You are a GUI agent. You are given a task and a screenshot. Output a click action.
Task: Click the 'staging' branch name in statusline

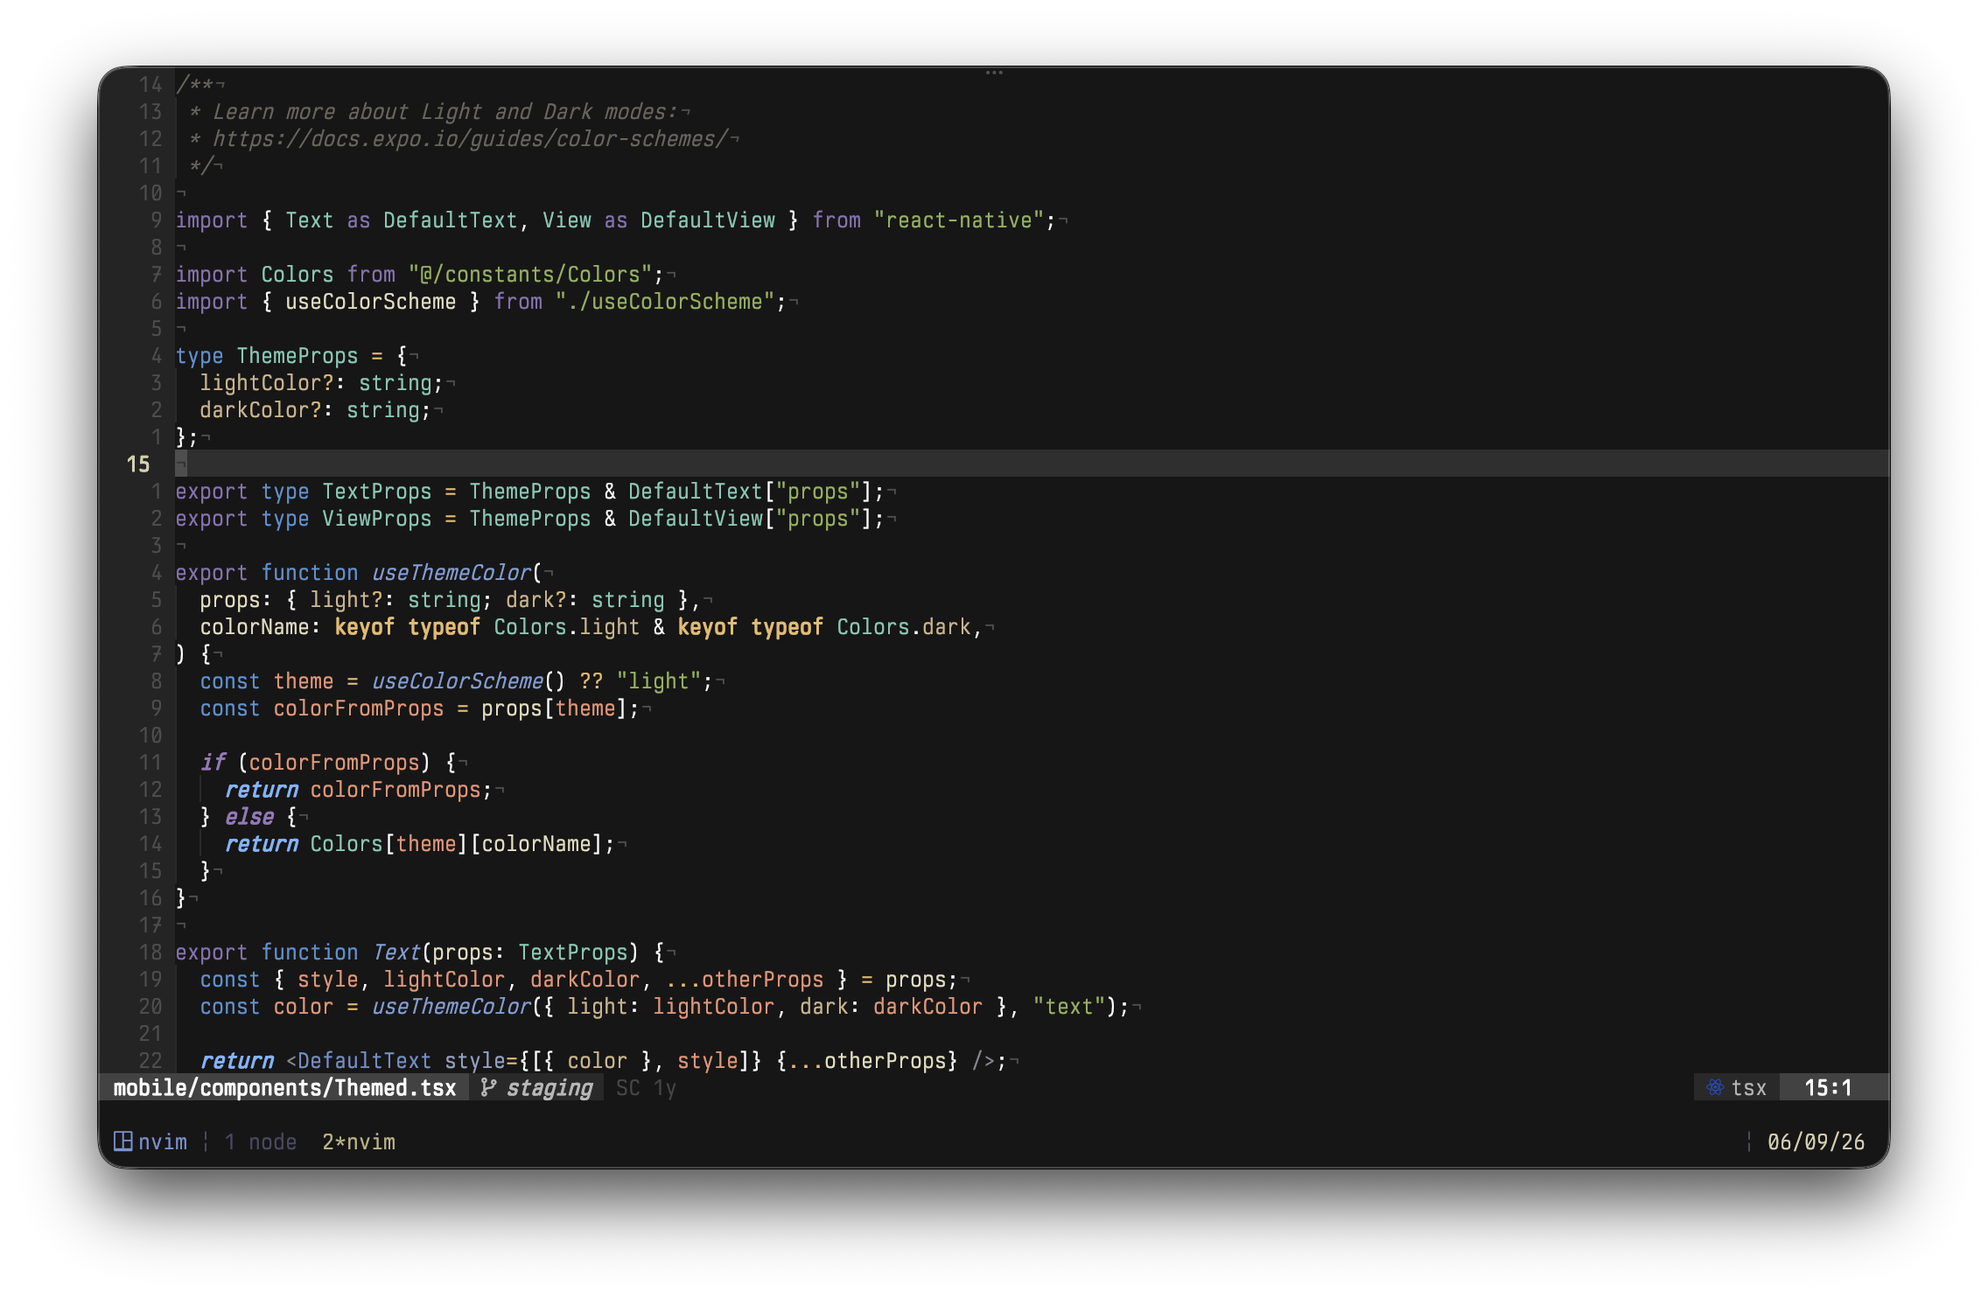tap(549, 1087)
